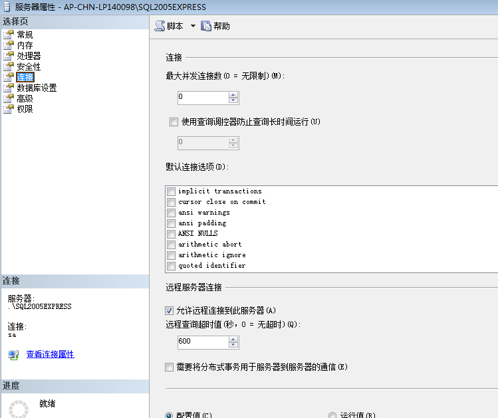Click the remote query timeout field showing 600

click(203, 342)
